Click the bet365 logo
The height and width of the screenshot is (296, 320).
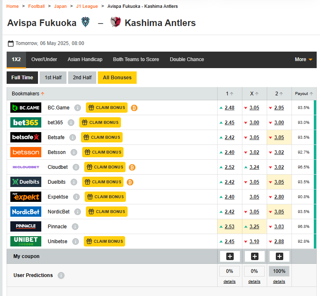[x=26, y=122]
